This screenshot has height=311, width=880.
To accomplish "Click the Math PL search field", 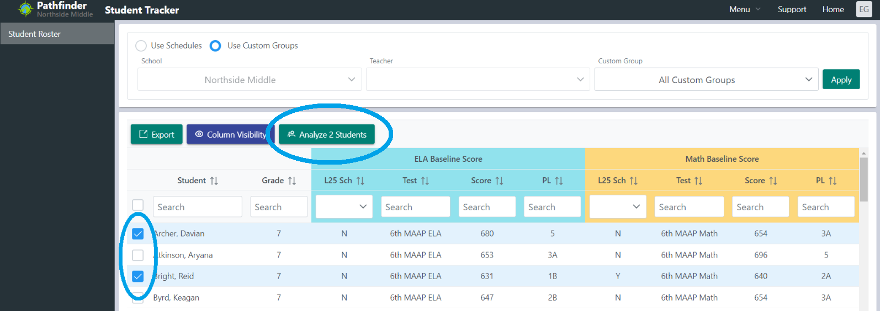I will (x=826, y=207).
